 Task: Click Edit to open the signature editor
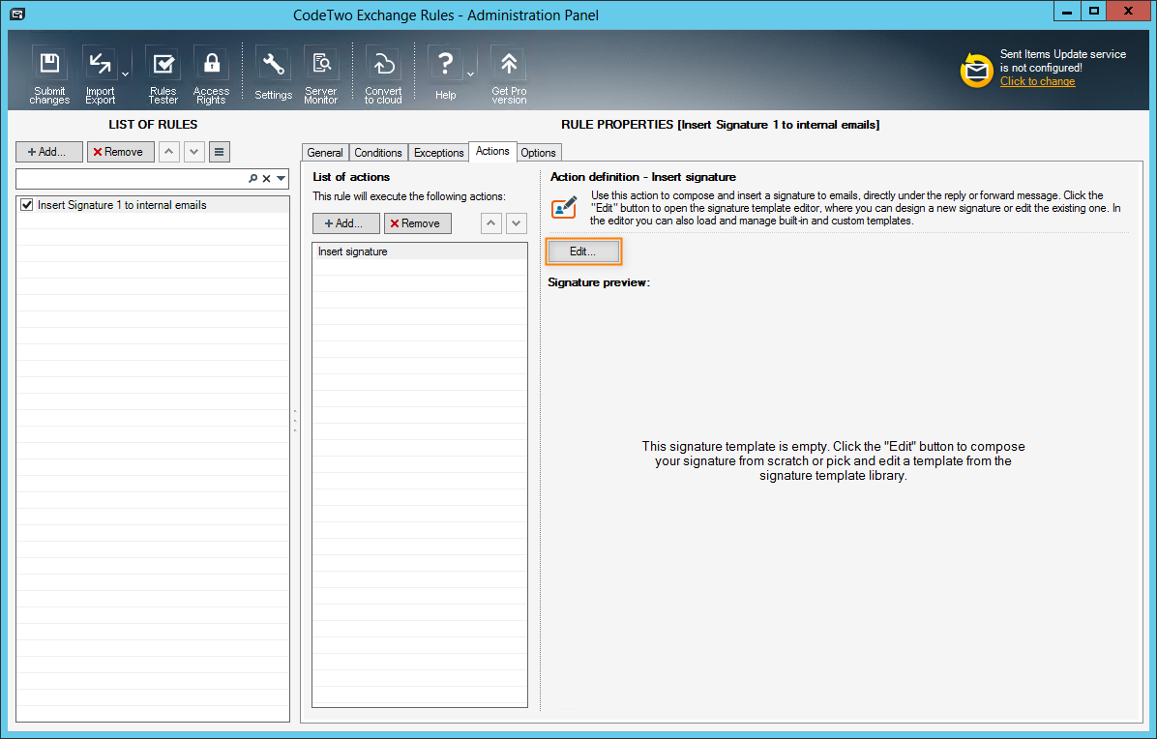coord(583,251)
